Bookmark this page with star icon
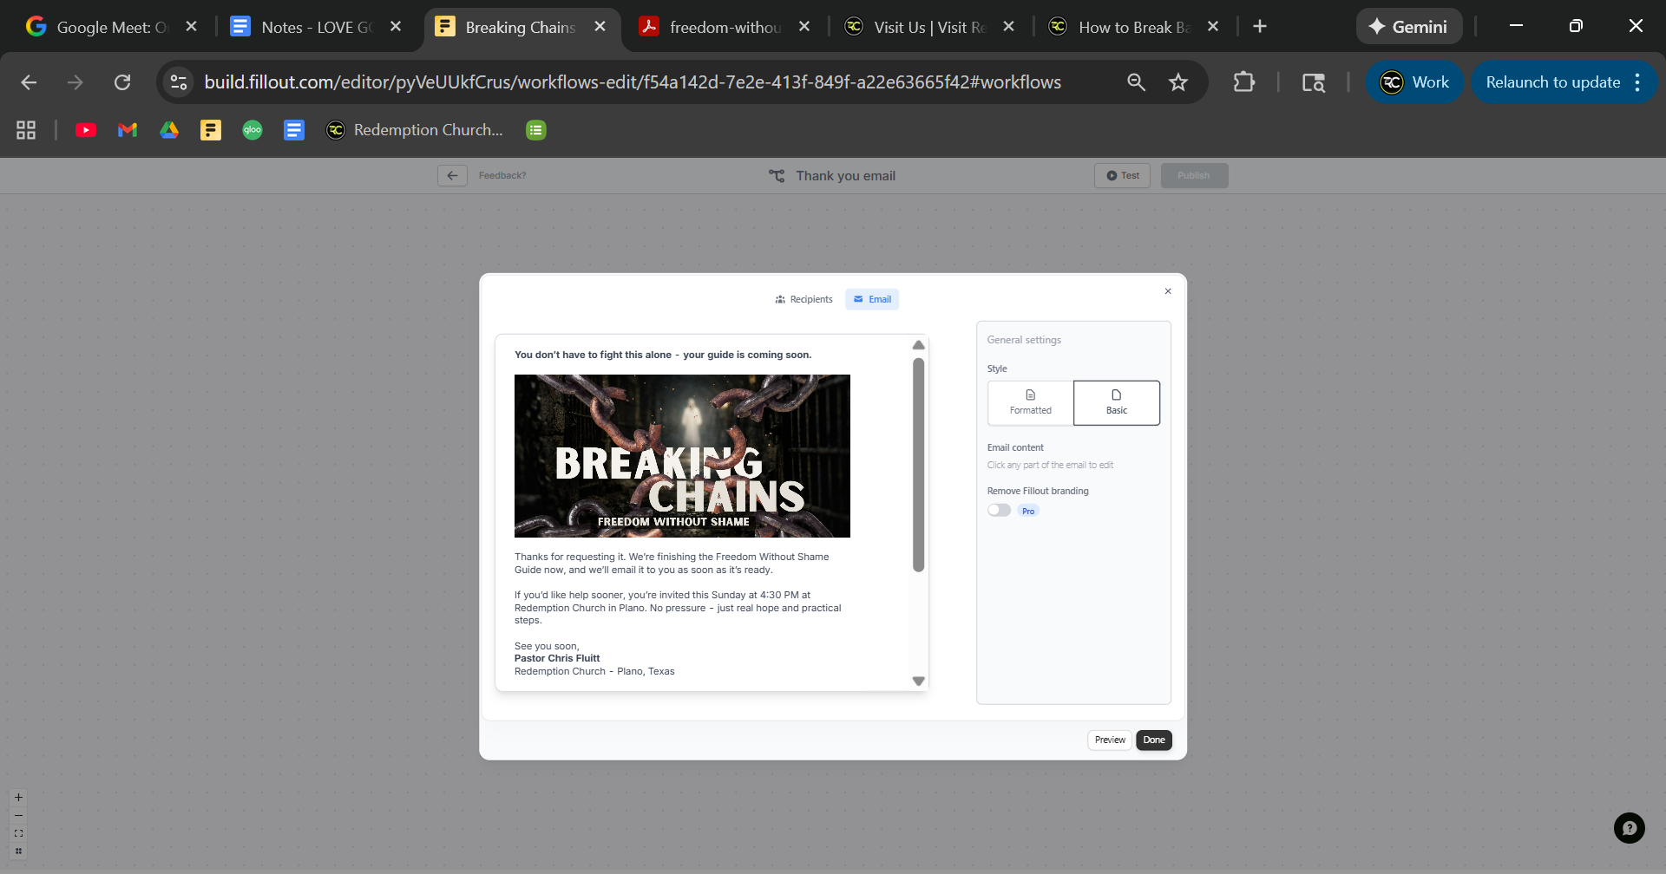 pyautogui.click(x=1177, y=82)
